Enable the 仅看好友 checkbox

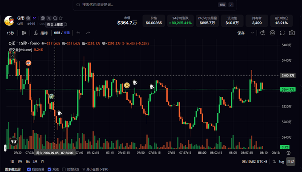[64, 169]
